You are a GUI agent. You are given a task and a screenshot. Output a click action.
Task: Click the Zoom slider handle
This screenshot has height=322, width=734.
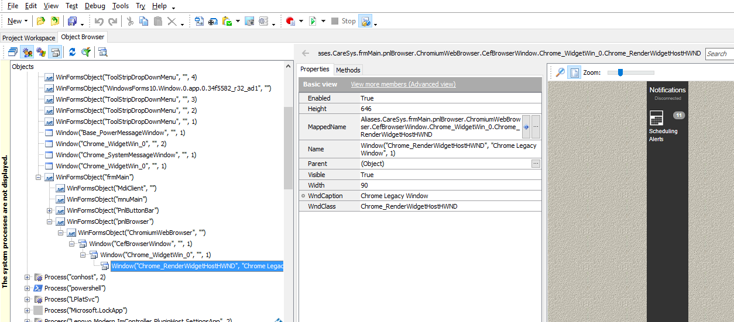pyautogui.click(x=620, y=72)
